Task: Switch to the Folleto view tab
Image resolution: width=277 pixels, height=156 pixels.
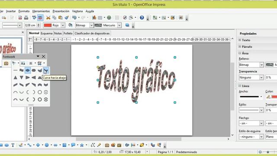Action: click(68, 33)
